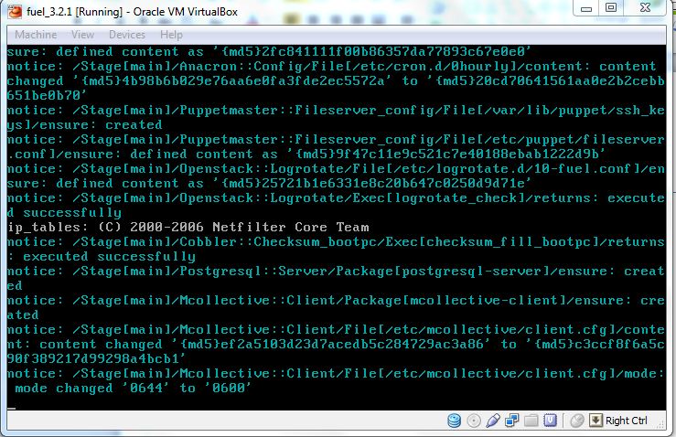
Task: Click the VirtualBox icon in title bar
Action: [15, 12]
